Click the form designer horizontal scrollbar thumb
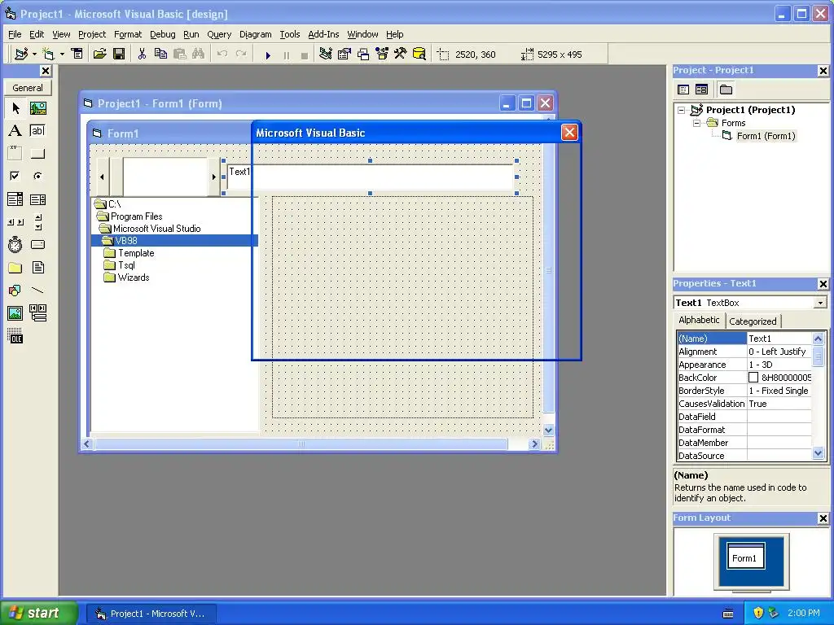 pos(301,444)
